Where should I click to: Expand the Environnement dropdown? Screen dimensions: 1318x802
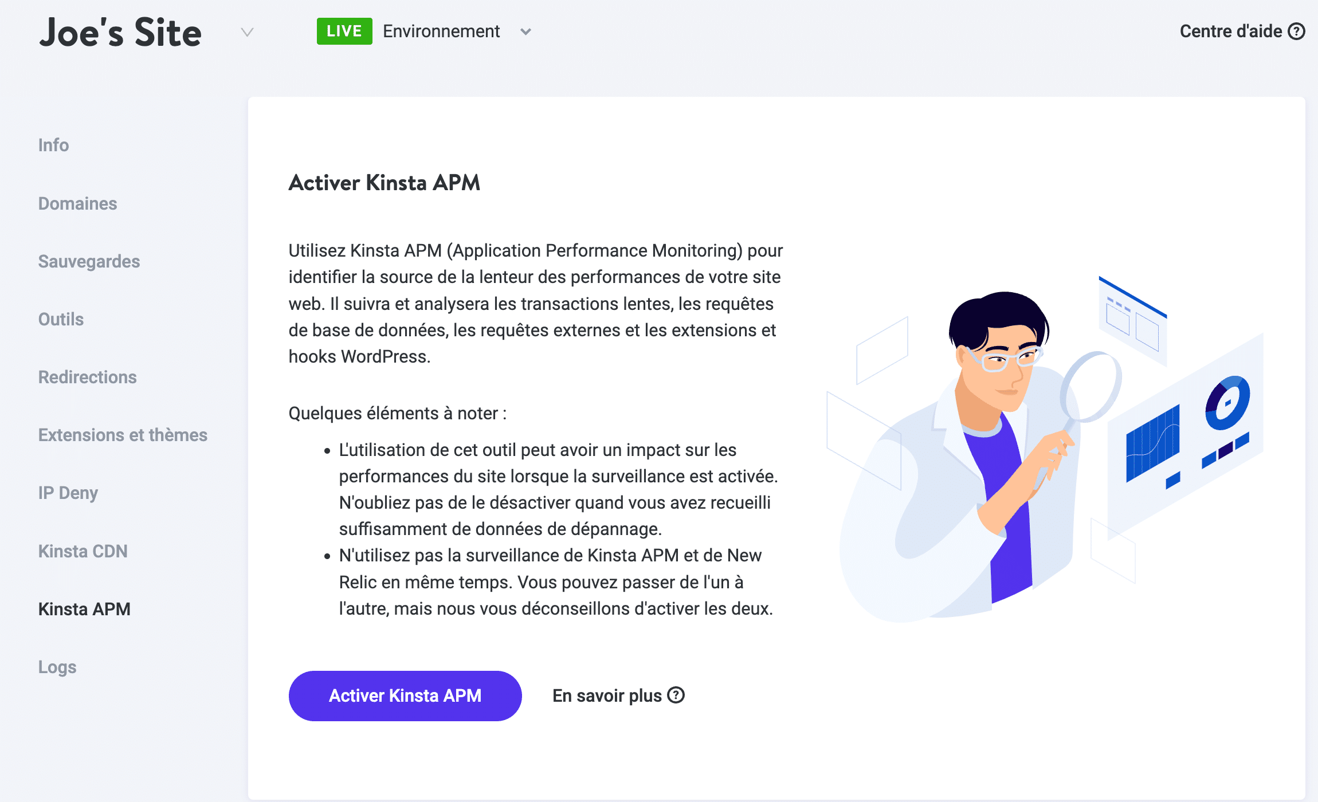(x=525, y=32)
